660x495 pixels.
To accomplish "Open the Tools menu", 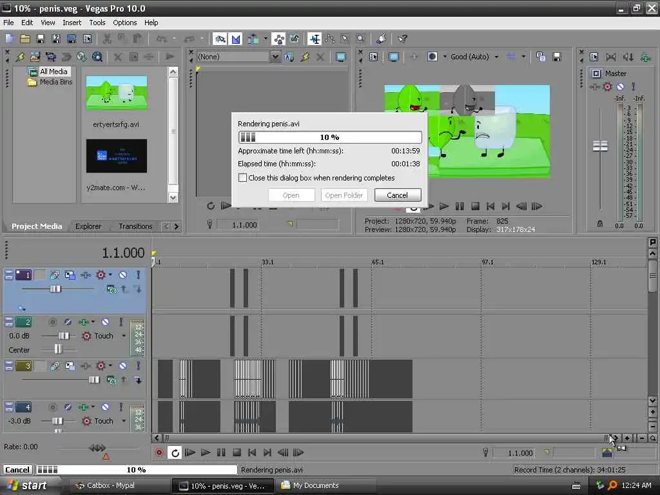I will pos(97,23).
